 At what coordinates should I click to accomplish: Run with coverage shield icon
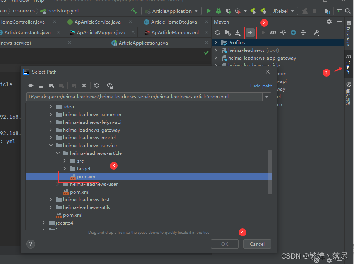click(228, 11)
